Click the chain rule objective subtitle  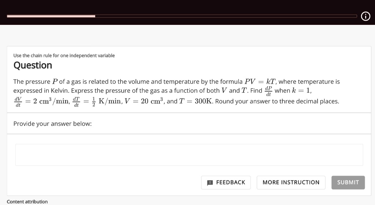(x=64, y=56)
